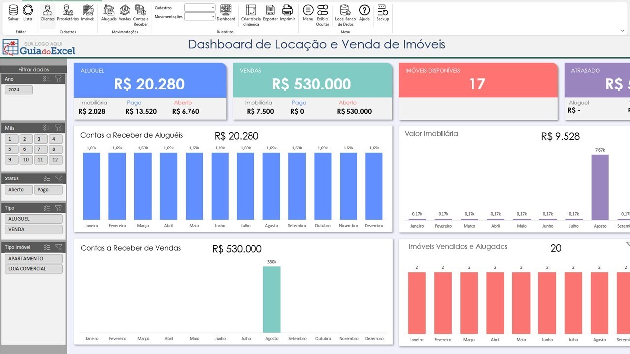Click the Backup icon
630x354 pixels.
(382, 13)
